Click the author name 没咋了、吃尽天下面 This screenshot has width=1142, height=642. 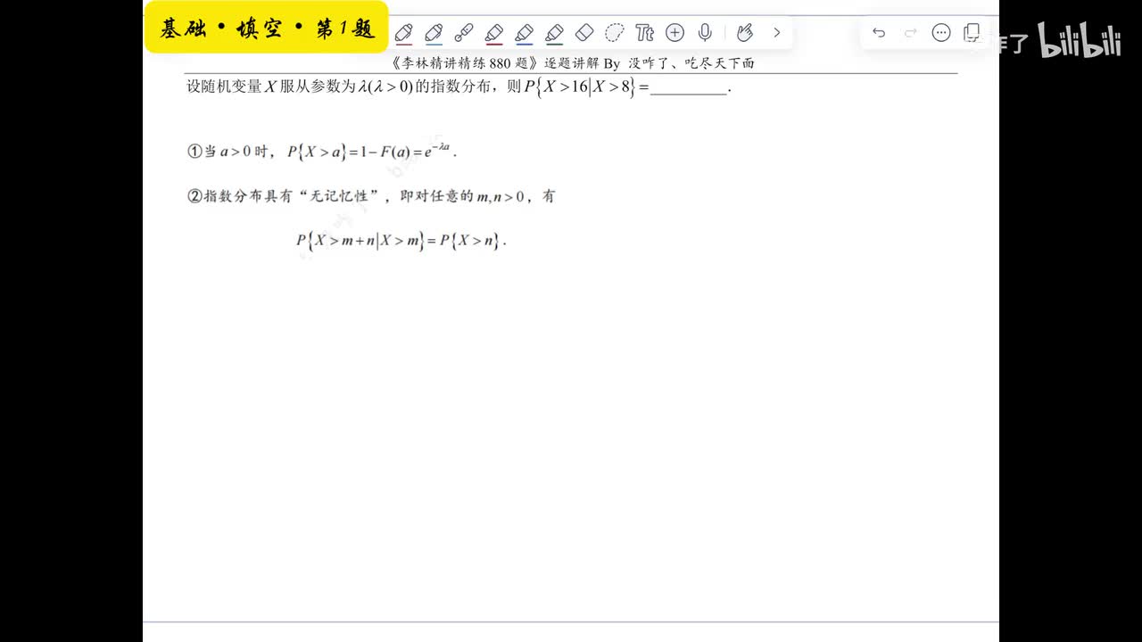point(691,64)
